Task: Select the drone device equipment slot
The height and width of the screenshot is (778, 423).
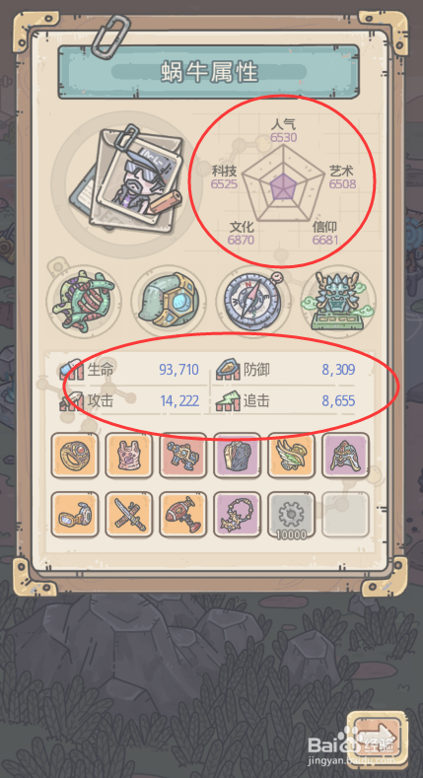Action: click(x=183, y=455)
